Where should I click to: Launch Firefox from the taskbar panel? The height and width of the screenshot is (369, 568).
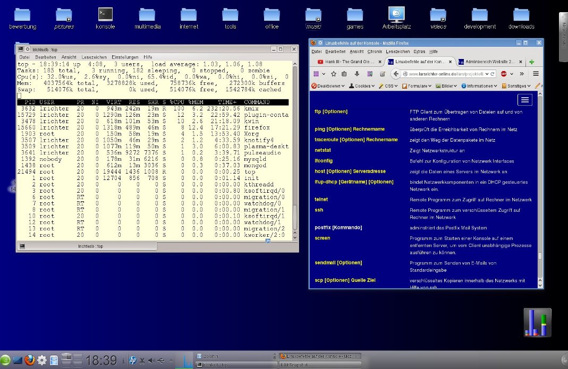point(29,360)
